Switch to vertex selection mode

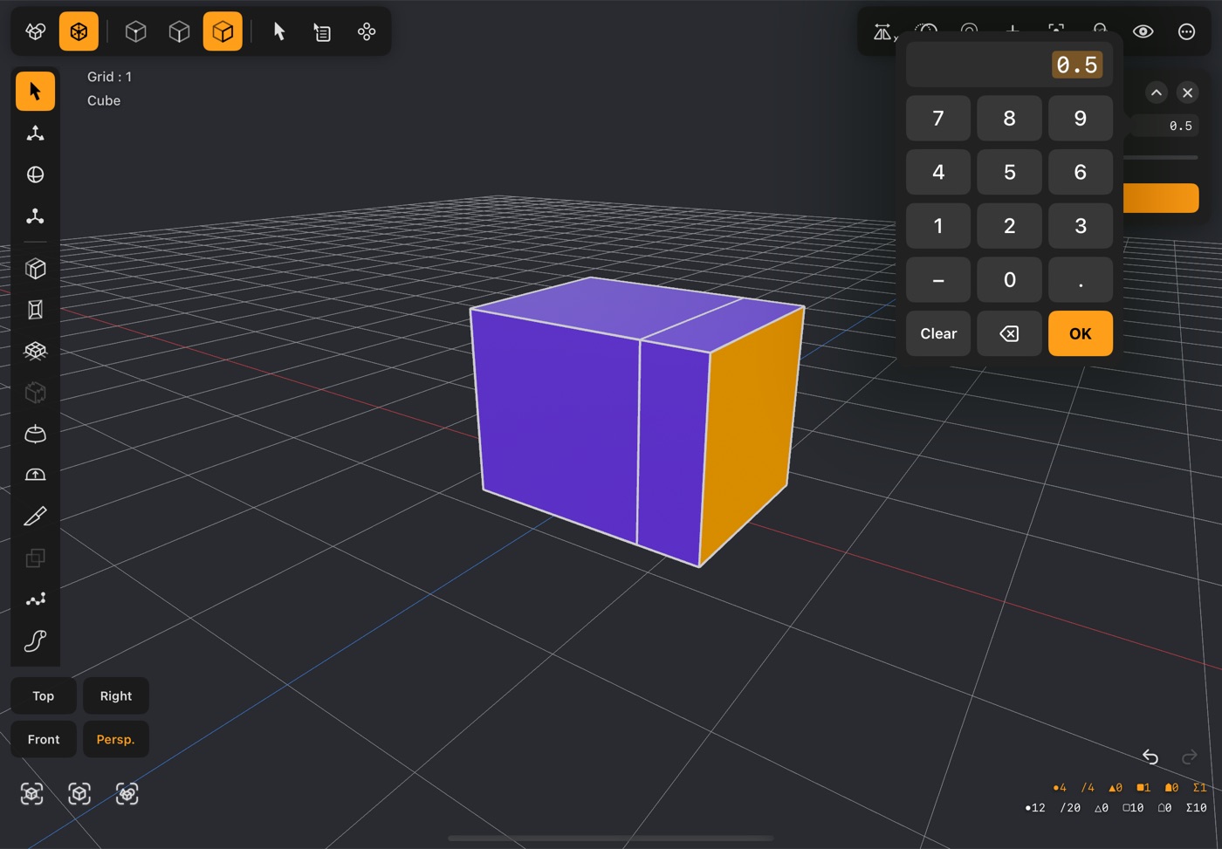[135, 31]
